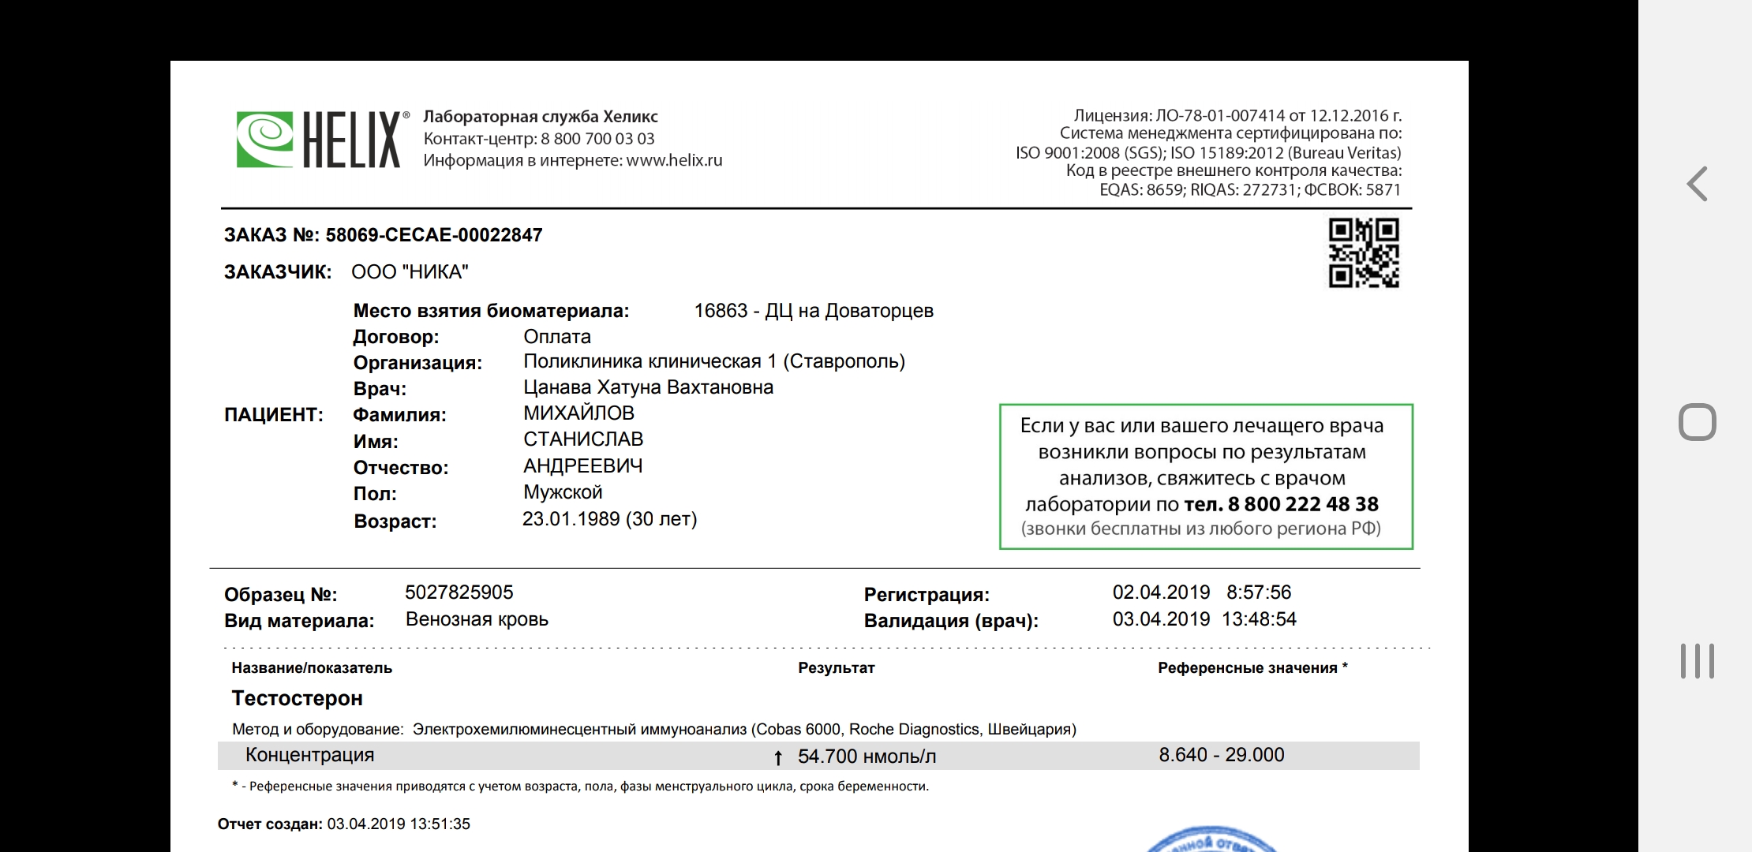Open the recent apps navigation button

pyautogui.click(x=1697, y=661)
